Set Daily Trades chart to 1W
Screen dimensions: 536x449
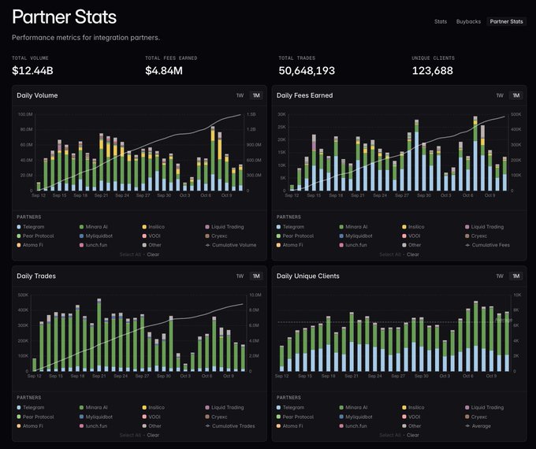[240, 276]
